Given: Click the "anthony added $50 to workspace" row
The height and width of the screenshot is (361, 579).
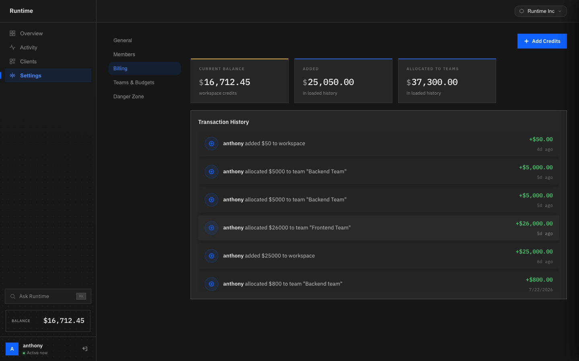Looking at the screenshot, I should click(379, 144).
